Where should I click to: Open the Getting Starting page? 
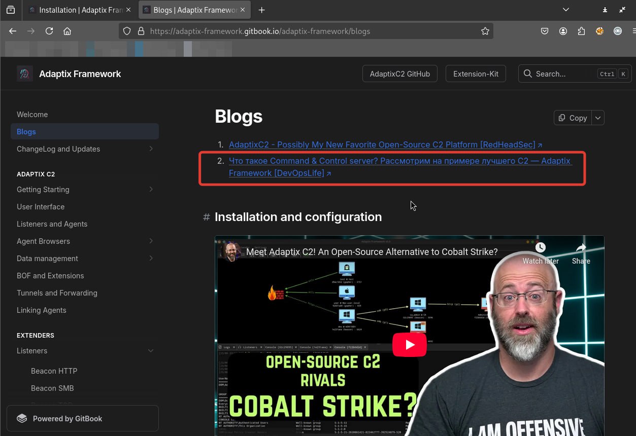(43, 190)
